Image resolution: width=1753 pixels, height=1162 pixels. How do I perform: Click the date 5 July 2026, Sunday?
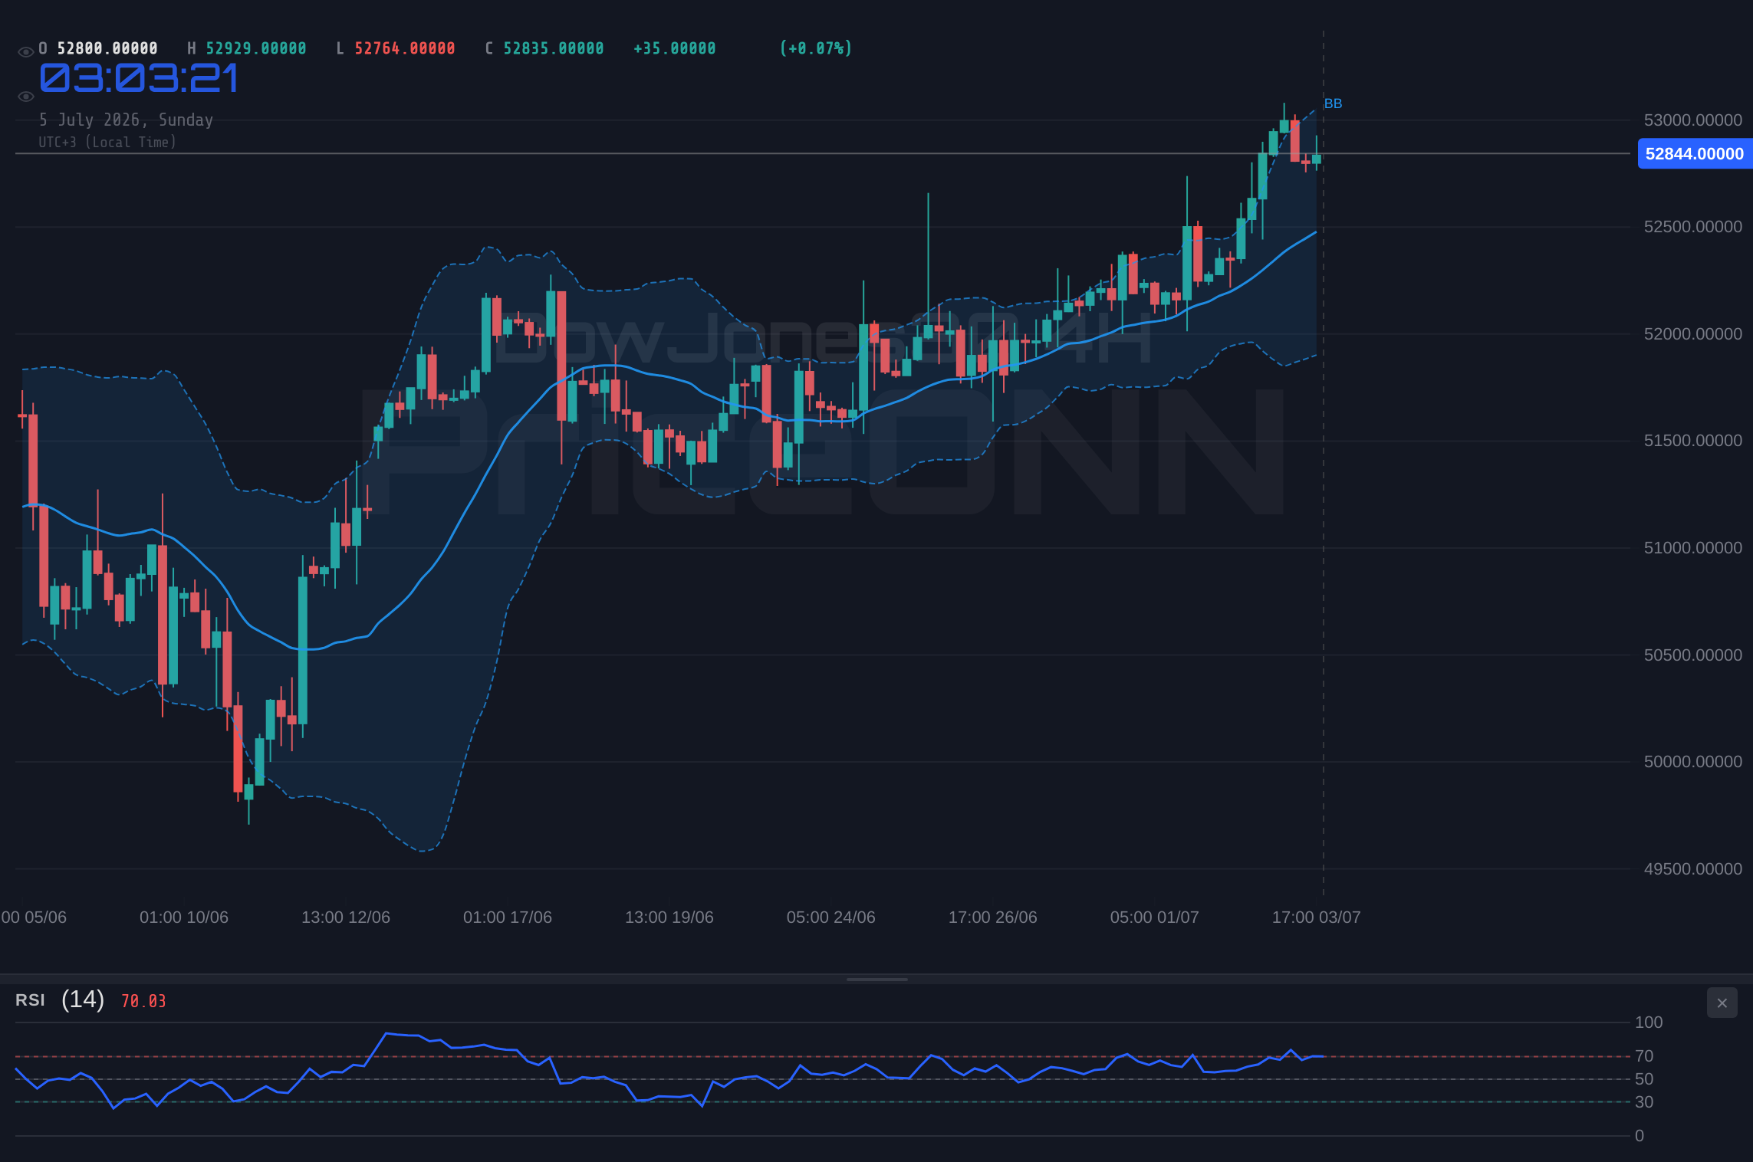point(127,120)
